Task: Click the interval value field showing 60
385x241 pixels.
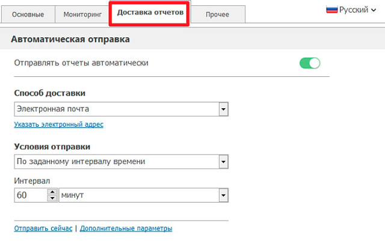Action: (29, 195)
